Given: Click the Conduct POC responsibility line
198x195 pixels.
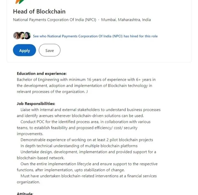Looking at the screenshot, I should 84,128.
